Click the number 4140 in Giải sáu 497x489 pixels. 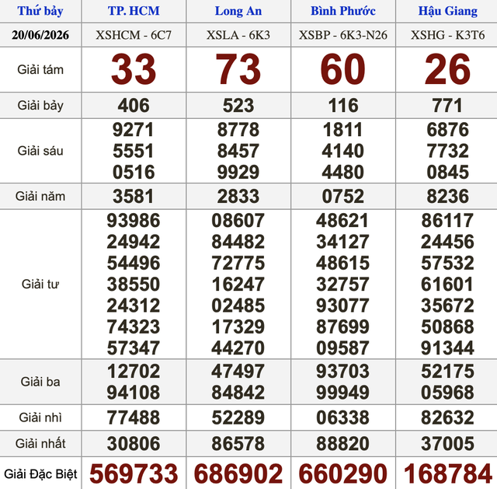tap(343, 151)
